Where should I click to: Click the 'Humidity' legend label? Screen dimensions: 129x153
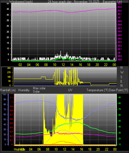(24, 90)
